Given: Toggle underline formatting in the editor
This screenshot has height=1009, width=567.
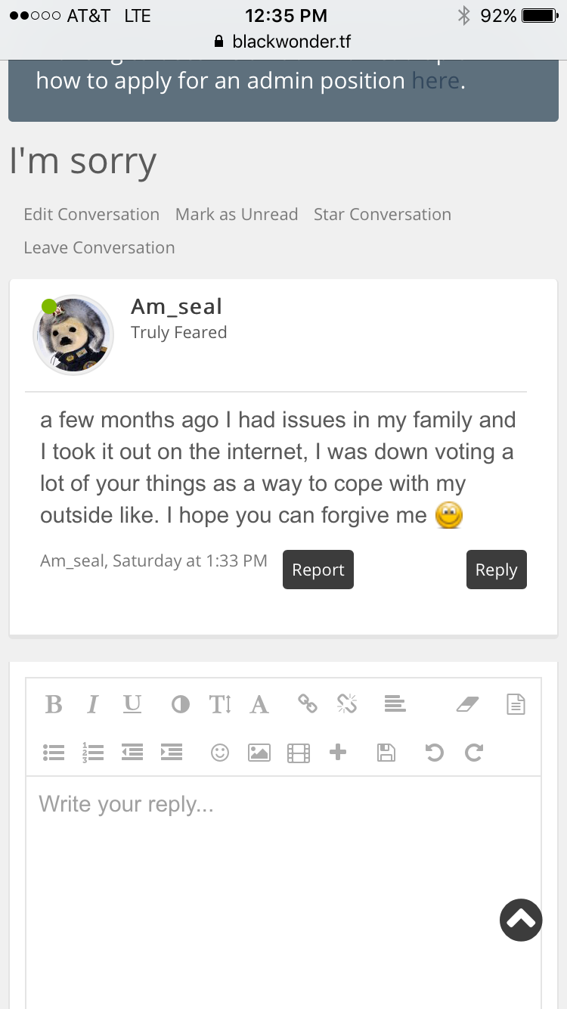Looking at the screenshot, I should pyautogui.click(x=132, y=705).
